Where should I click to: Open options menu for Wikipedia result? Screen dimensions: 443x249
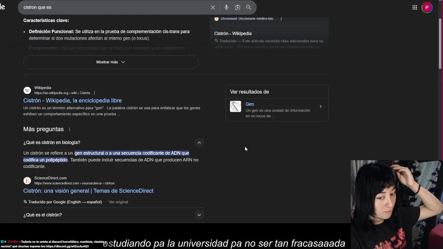click(94, 93)
